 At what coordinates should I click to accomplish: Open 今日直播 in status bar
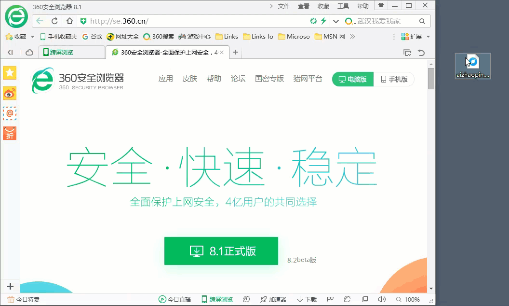coord(174,300)
